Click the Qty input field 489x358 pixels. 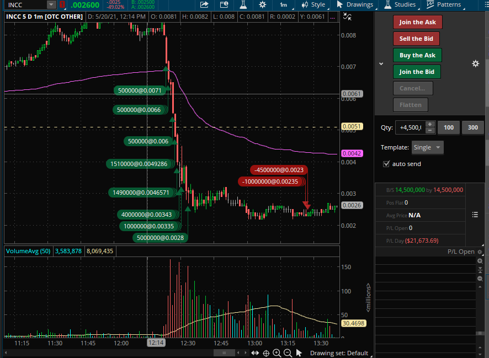410,127
